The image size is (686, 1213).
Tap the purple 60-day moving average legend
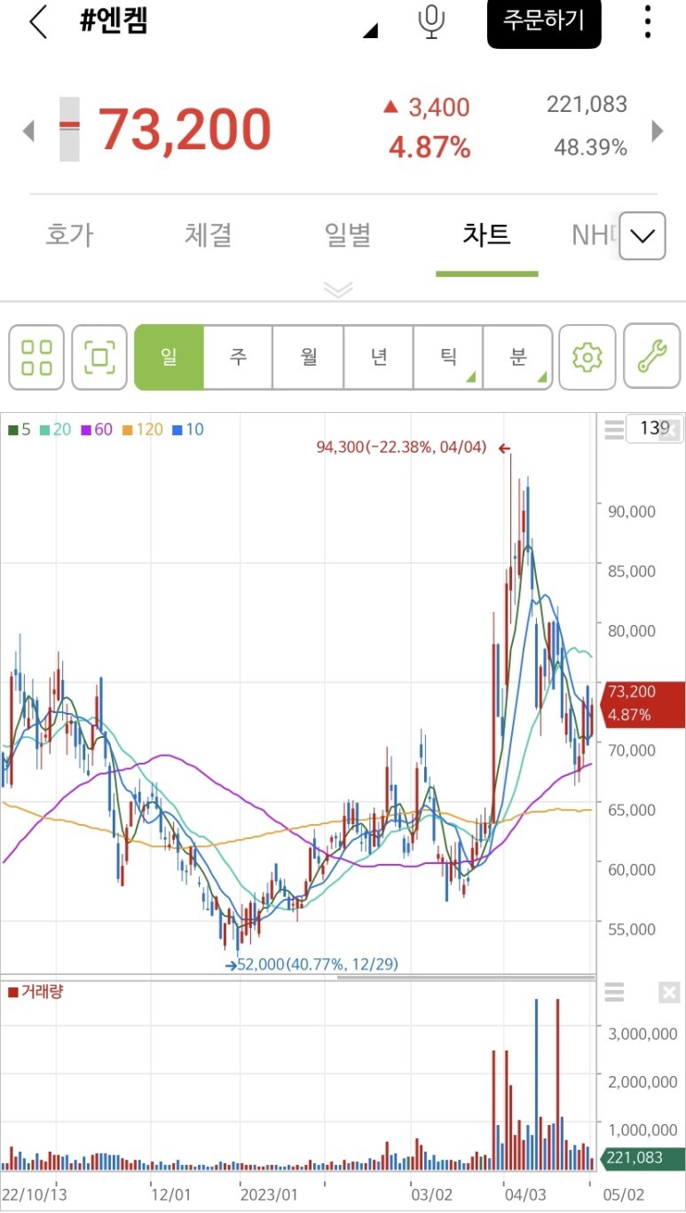point(96,430)
